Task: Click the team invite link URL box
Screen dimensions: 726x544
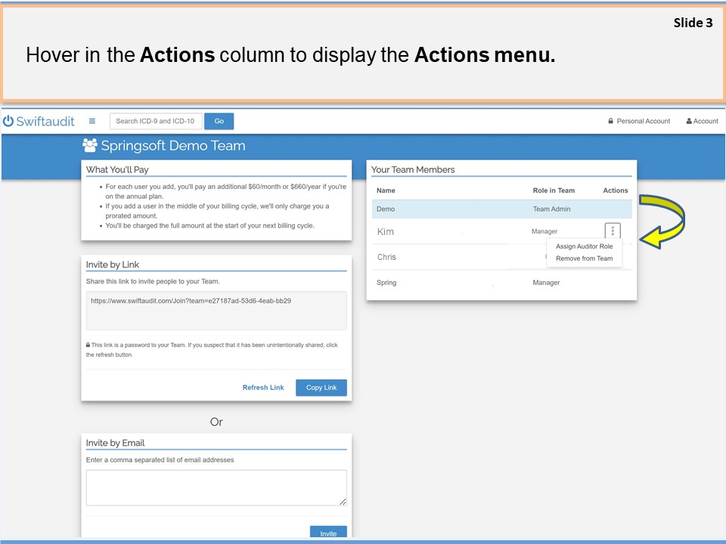Action: click(216, 310)
